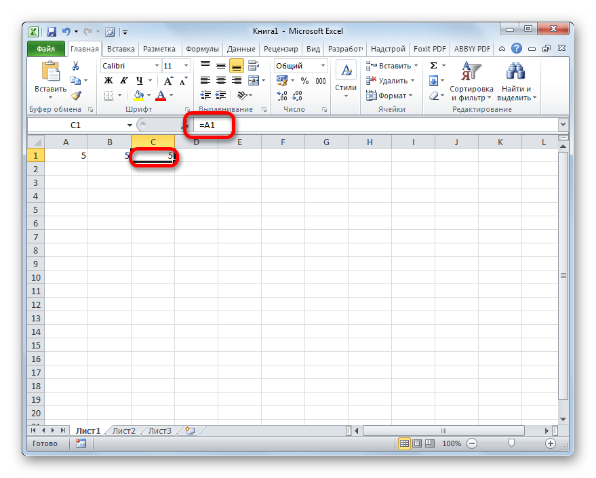The height and width of the screenshot is (478, 596).
Task: Undo the last action in Quick Access toolbar
Action: tap(66, 32)
